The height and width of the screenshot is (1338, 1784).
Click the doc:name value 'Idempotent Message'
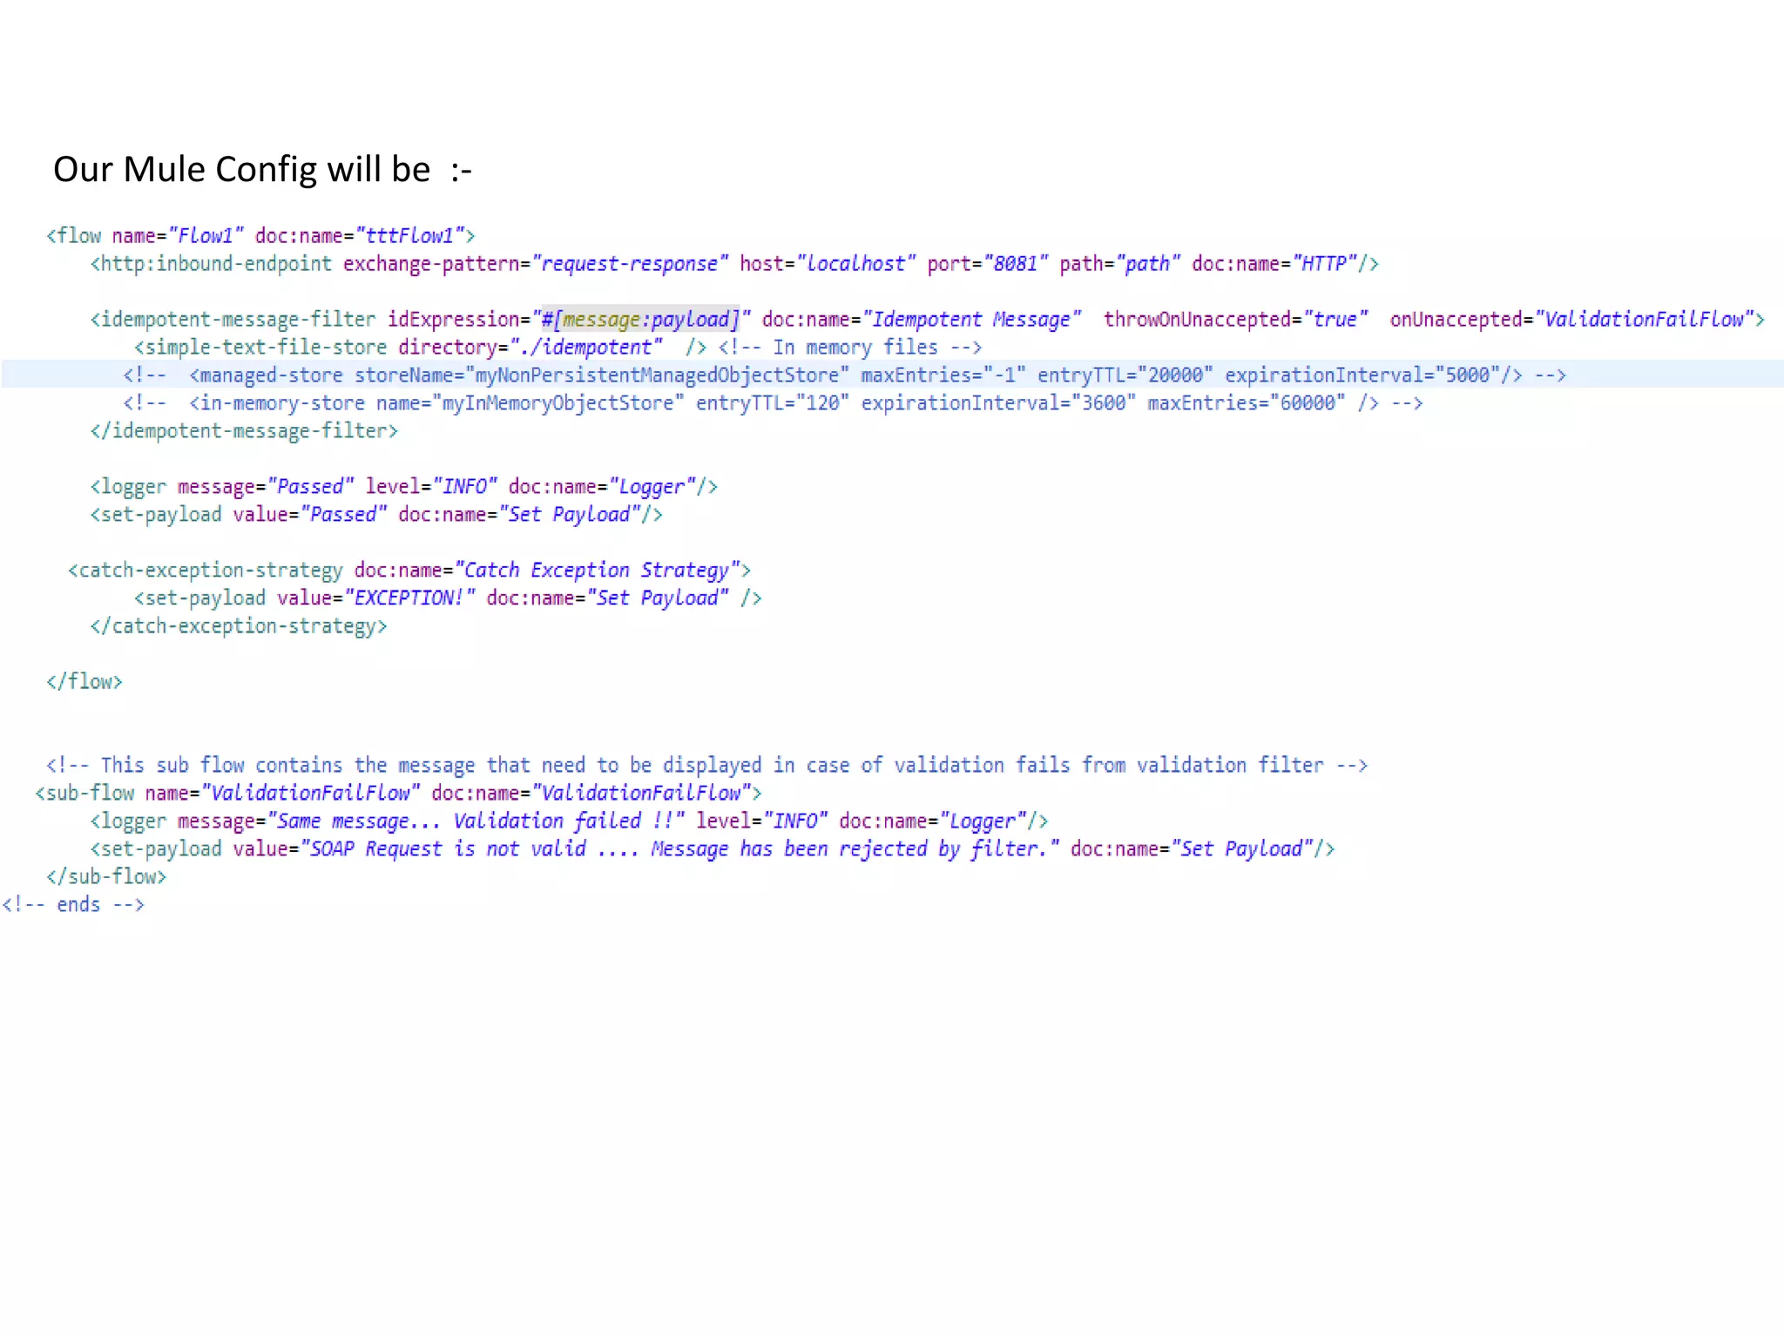972,319
